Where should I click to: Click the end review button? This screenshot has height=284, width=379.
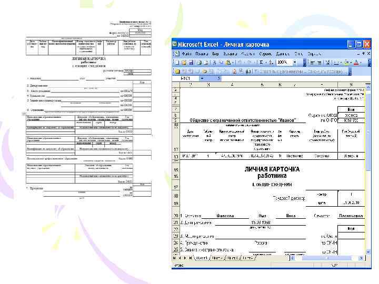tap(326, 71)
